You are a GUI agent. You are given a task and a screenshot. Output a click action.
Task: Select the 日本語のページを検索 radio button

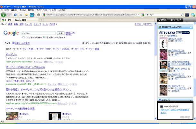(44, 37)
